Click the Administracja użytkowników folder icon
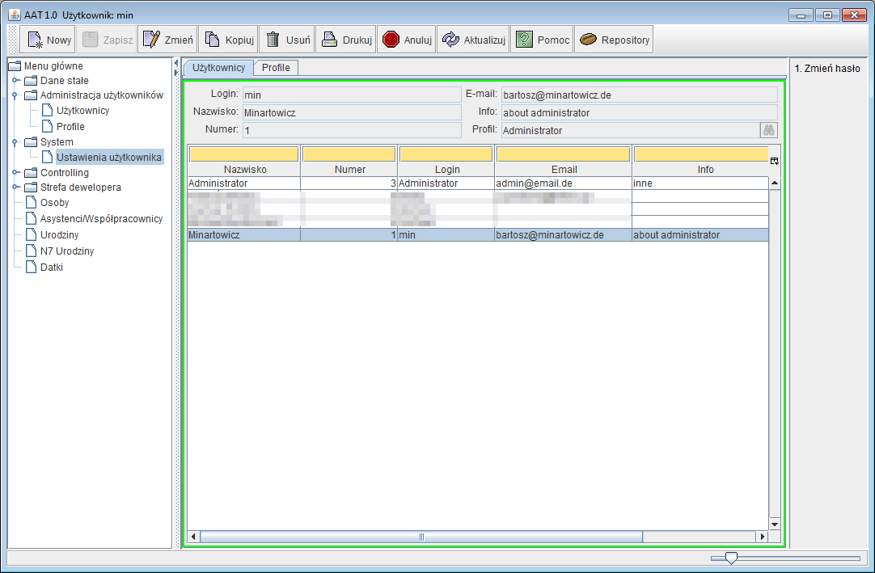 (x=31, y=95)
